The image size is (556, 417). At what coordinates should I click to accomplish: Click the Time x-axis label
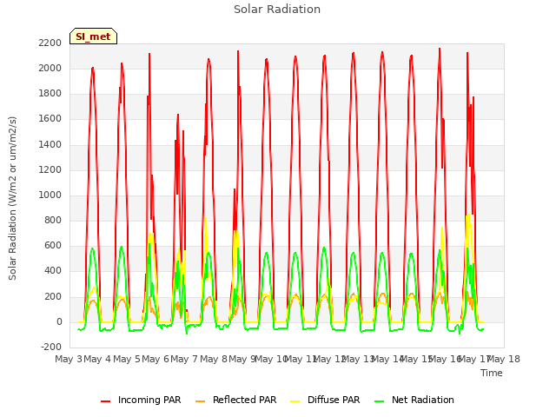coord(492,373)
